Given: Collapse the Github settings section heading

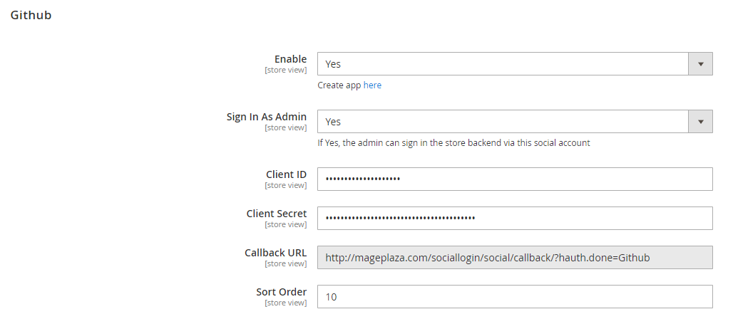Looking at the screenshot, I should [31, 15].
